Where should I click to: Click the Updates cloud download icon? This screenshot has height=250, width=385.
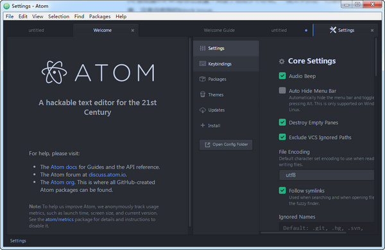pyautogui.click(x=203, y=110)
